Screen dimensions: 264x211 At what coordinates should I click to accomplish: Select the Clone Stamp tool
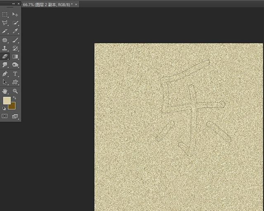pos(5,48)
